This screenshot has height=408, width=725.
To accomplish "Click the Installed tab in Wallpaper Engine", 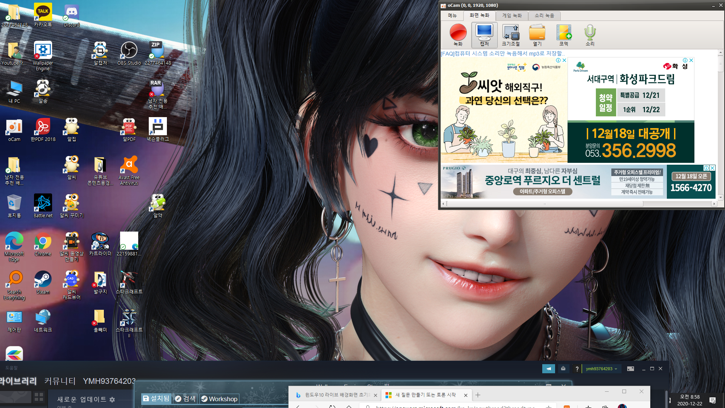I will click(x=156, y=399).
